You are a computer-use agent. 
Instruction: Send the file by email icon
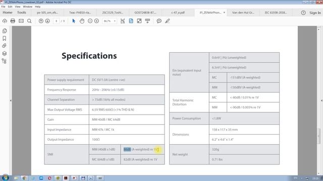21,21
